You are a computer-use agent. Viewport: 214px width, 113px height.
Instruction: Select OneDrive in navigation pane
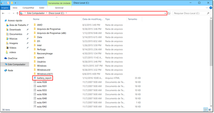point(12,58)
